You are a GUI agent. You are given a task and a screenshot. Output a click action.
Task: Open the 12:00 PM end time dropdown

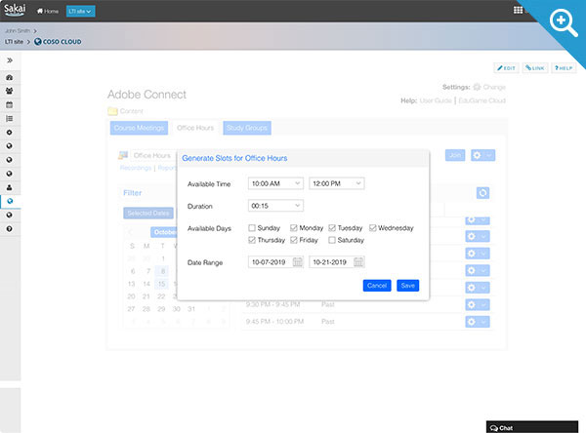coord(337,183)
